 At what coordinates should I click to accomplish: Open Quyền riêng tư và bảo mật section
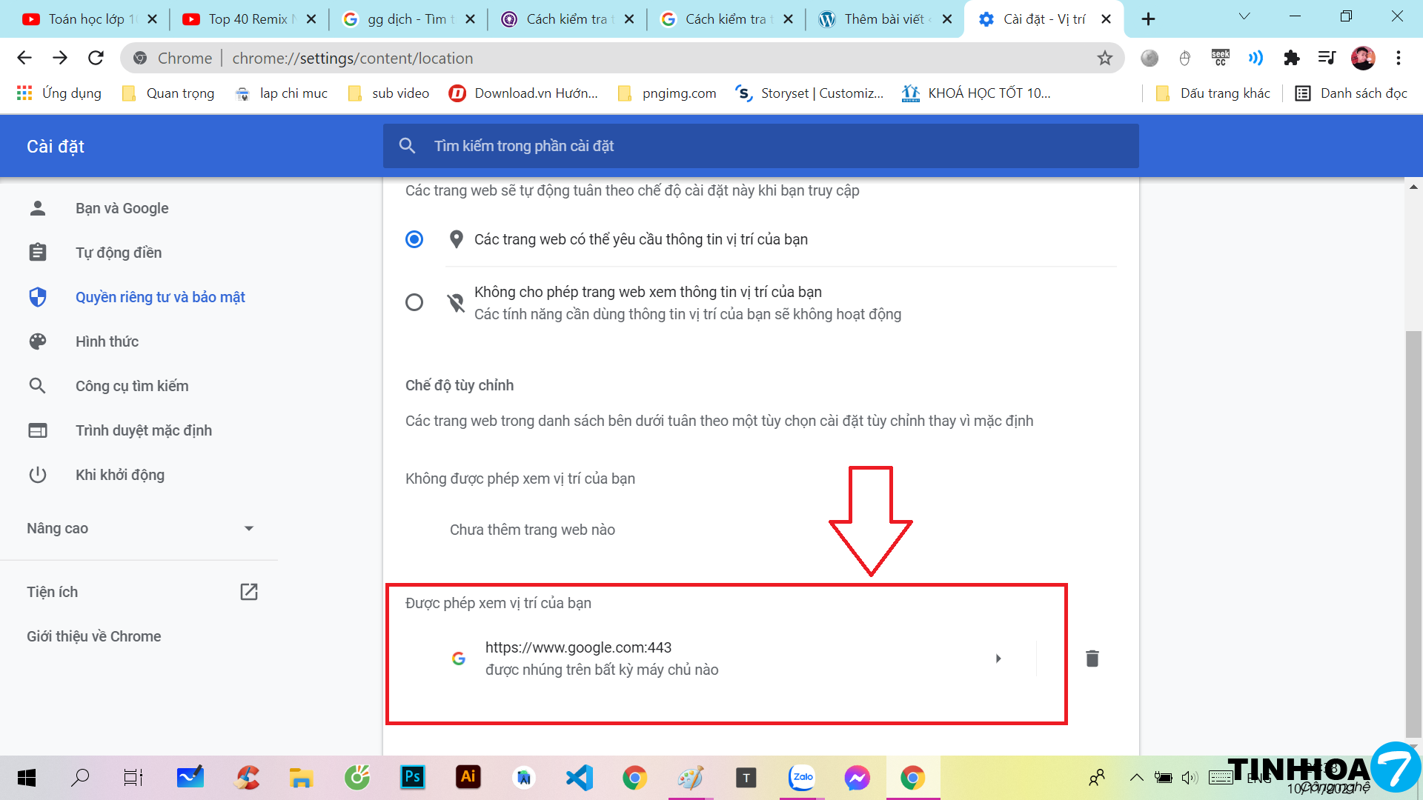tap(160, 297)
